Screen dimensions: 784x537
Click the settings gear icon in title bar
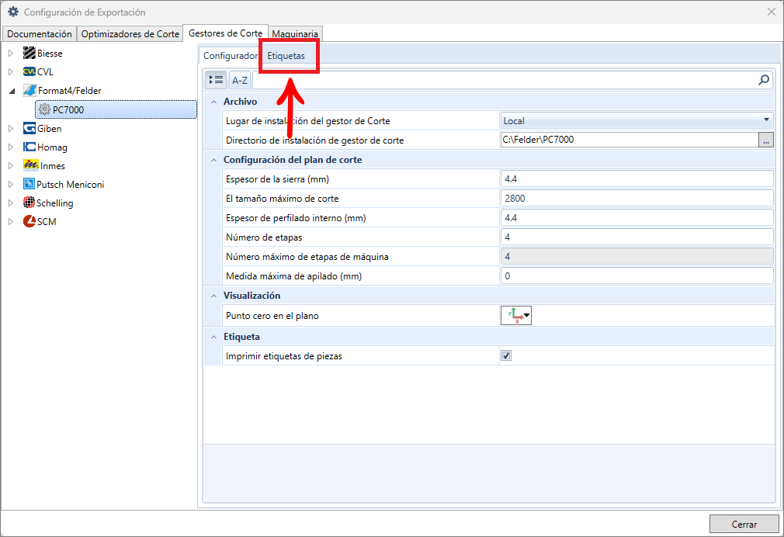point(13,12)
